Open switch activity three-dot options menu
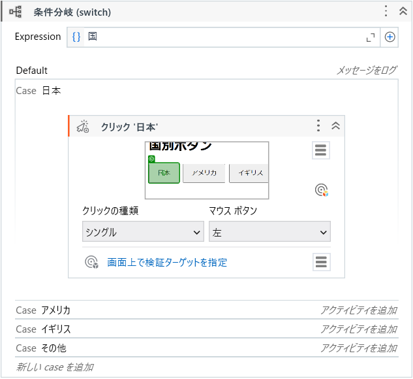 386,11
